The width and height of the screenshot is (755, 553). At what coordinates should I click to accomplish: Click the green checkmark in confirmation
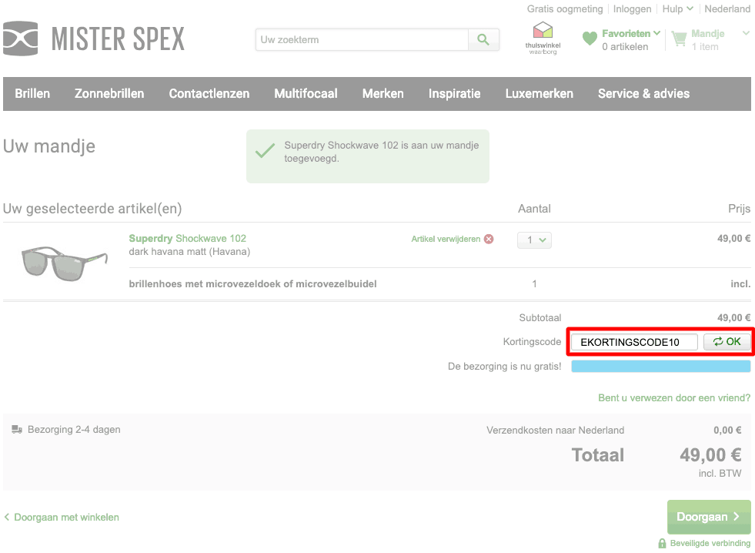pos(265,151)
